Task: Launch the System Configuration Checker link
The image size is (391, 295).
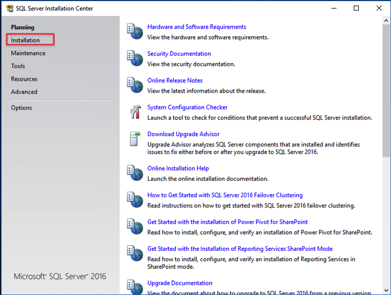Action: [x=187, y=107]
